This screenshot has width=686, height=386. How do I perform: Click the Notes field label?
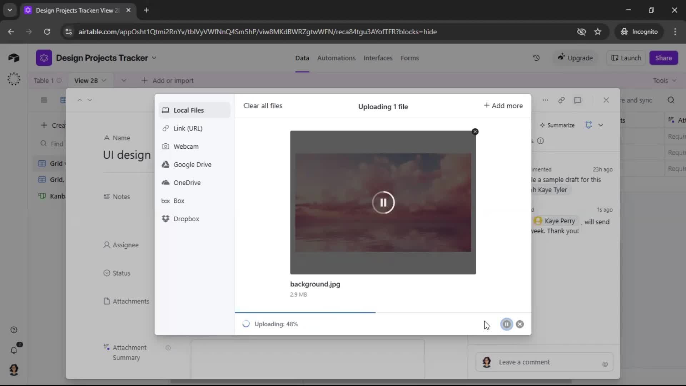(117, 197)
